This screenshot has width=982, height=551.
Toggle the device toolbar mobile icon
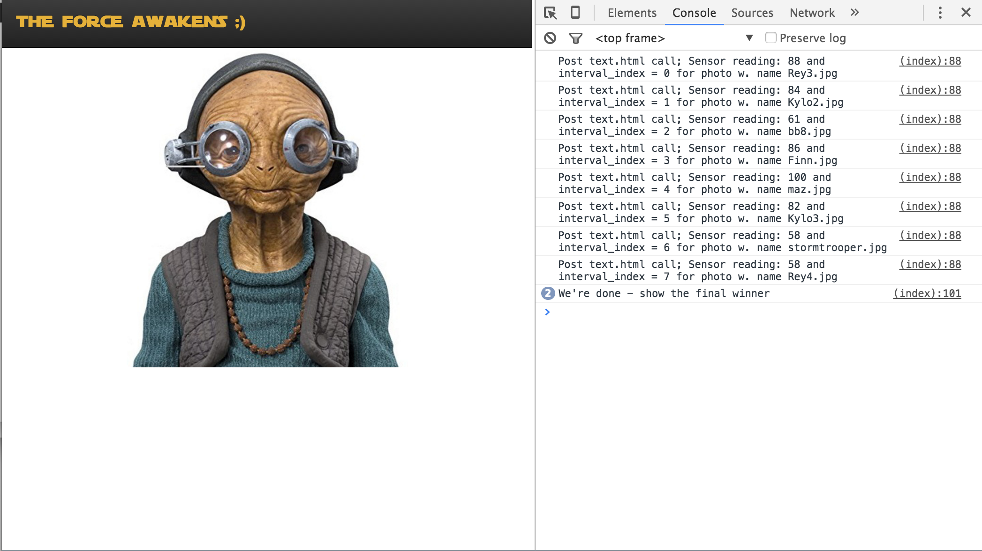coord(575,13)
